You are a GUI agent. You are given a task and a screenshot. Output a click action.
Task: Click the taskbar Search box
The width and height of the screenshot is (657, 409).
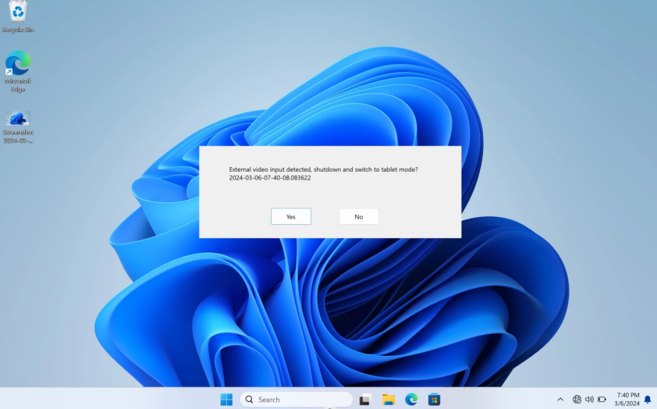coord(285,400)
